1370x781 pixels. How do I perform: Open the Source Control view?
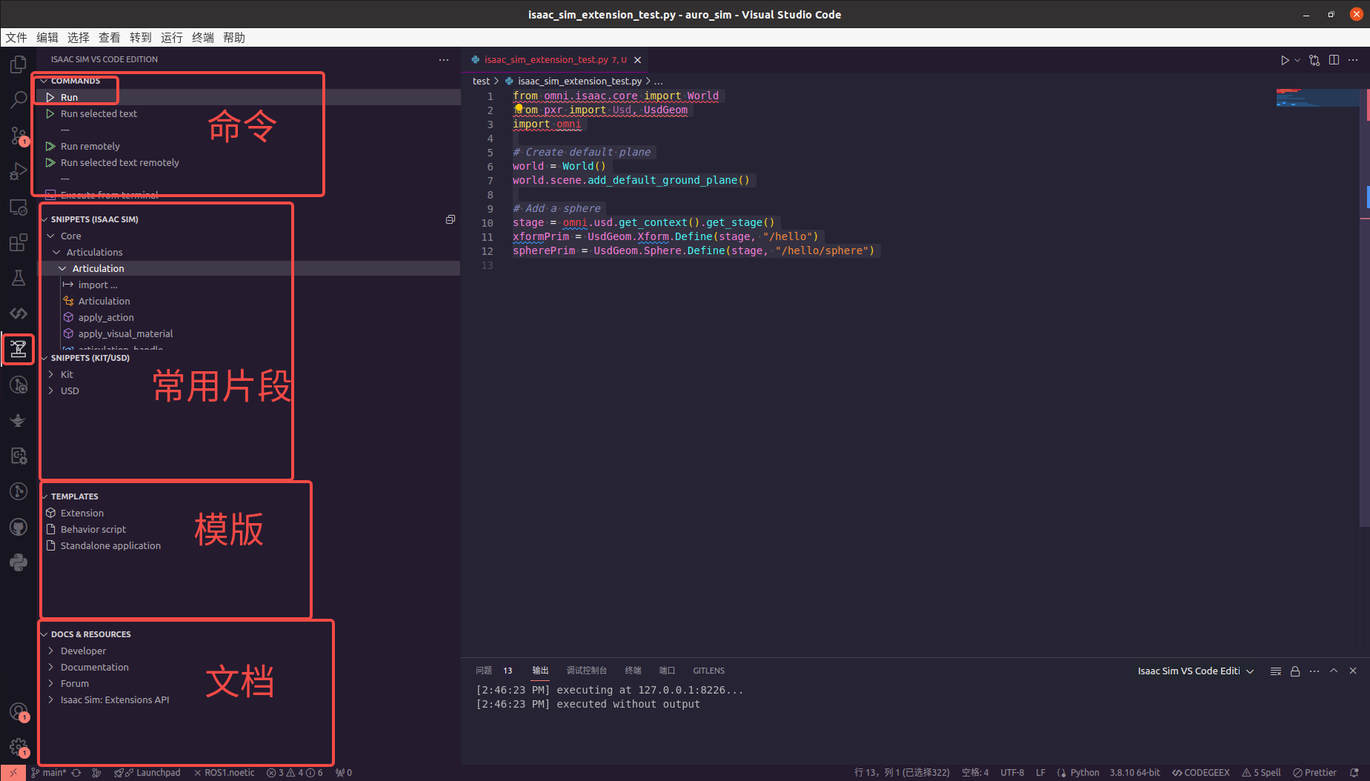click(x=19, y=136)
